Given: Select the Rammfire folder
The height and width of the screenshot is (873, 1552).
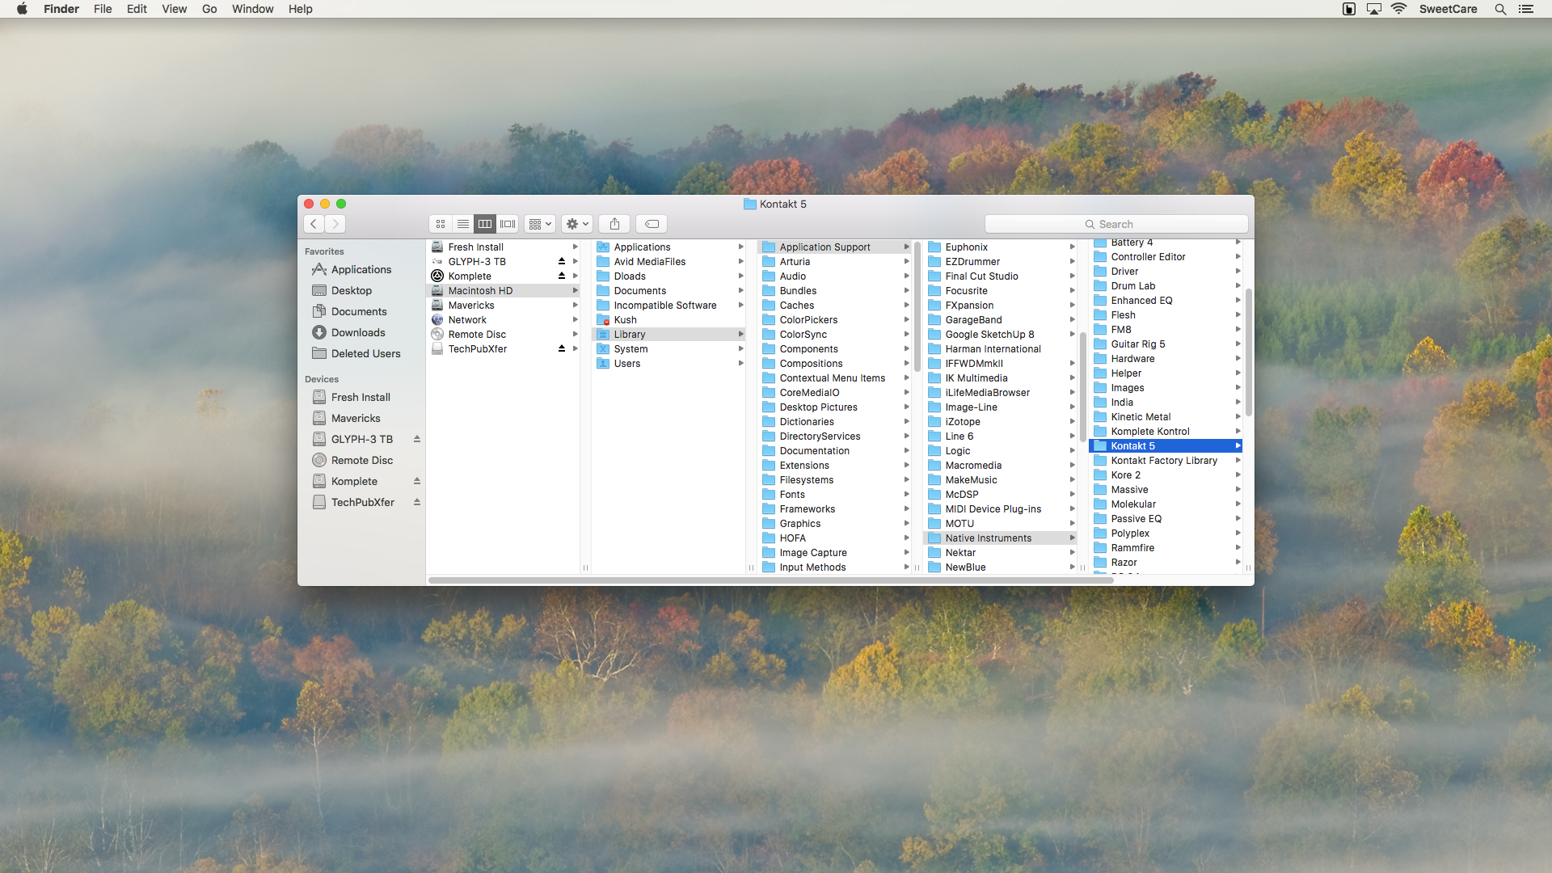Looking at the screenshot, I should tap(1166, 548).
